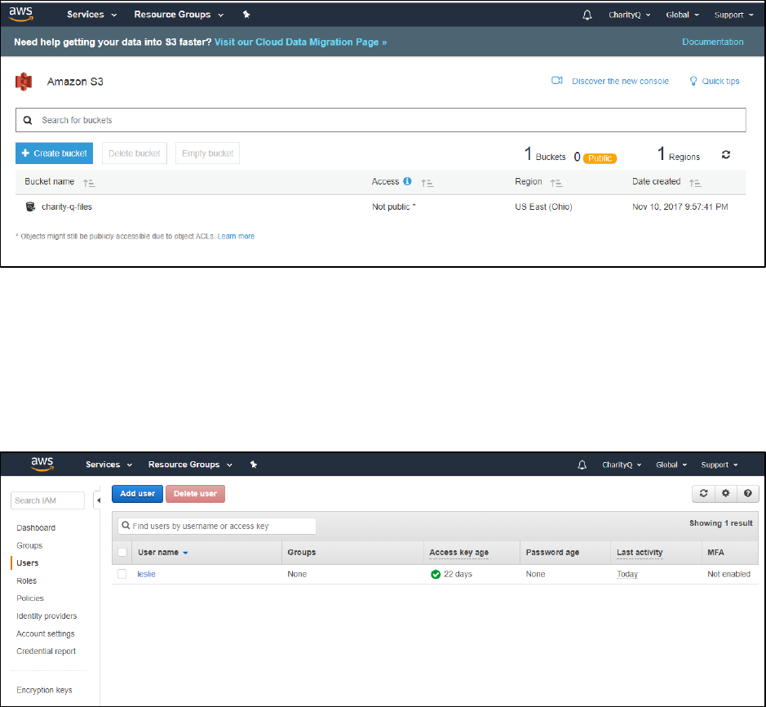Toggle the select-all users checkbox
The width and height of the screenshot is (766, 707).
[x=122, y=553]
